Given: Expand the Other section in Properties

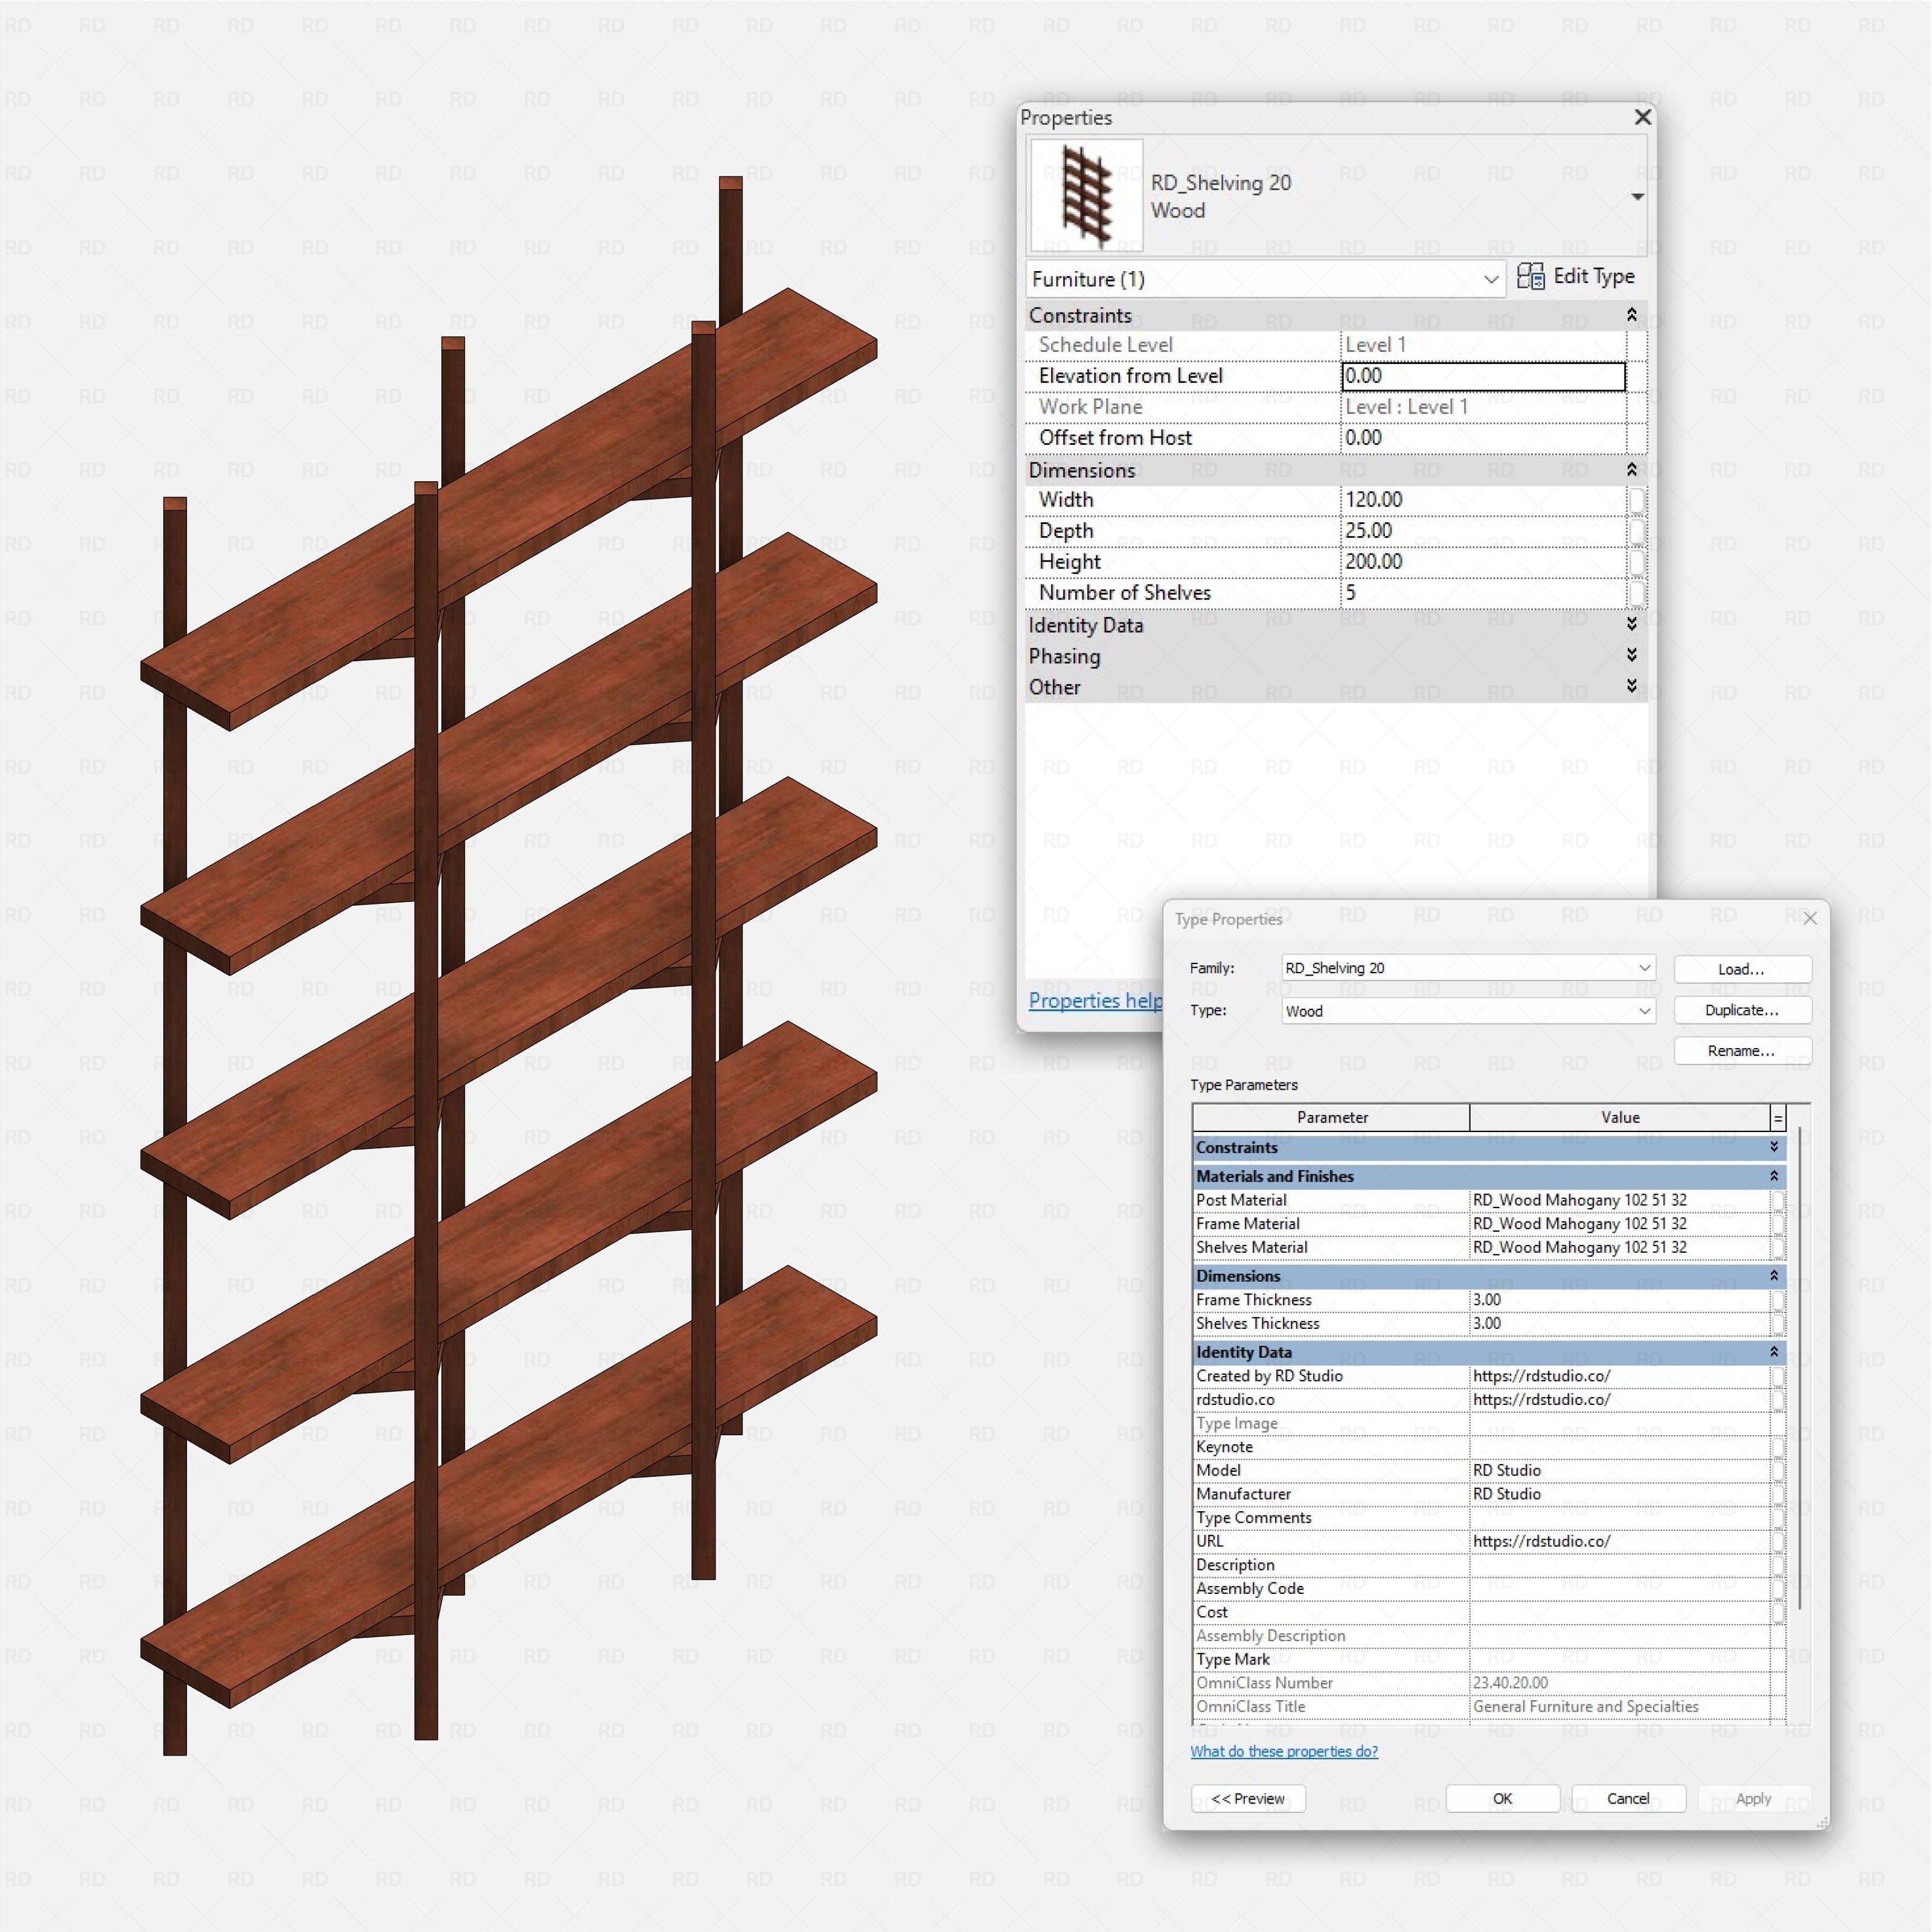Looking at the screenshot, I should tap(1631, 687).
